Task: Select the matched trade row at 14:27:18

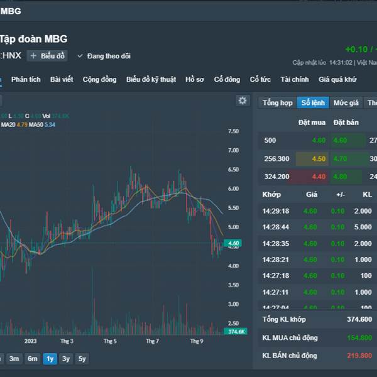Action: click(x=318, y=276)
